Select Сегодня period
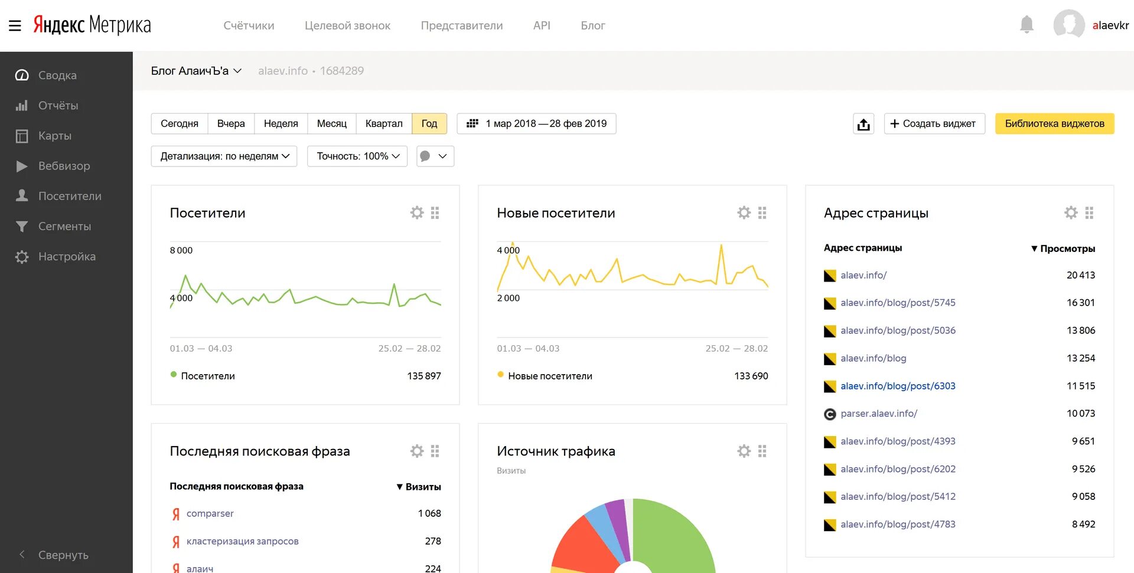Viewport: 1134px width, 573px height. (180, 124)
